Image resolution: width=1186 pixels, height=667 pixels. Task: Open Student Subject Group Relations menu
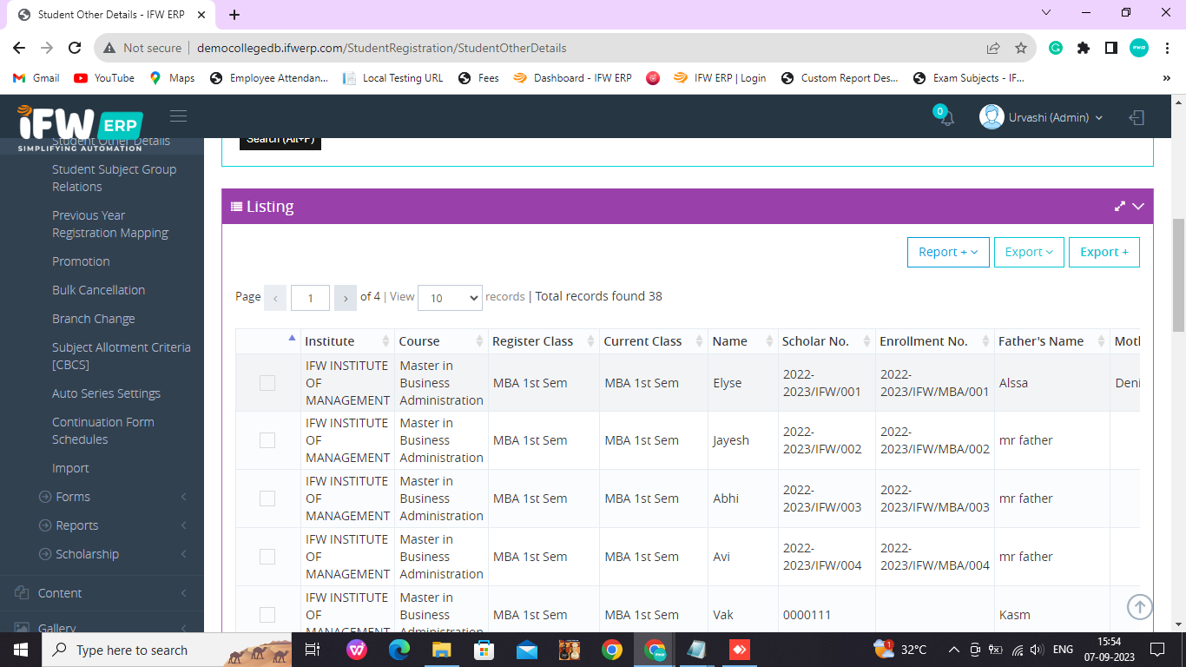click(114, 178)
